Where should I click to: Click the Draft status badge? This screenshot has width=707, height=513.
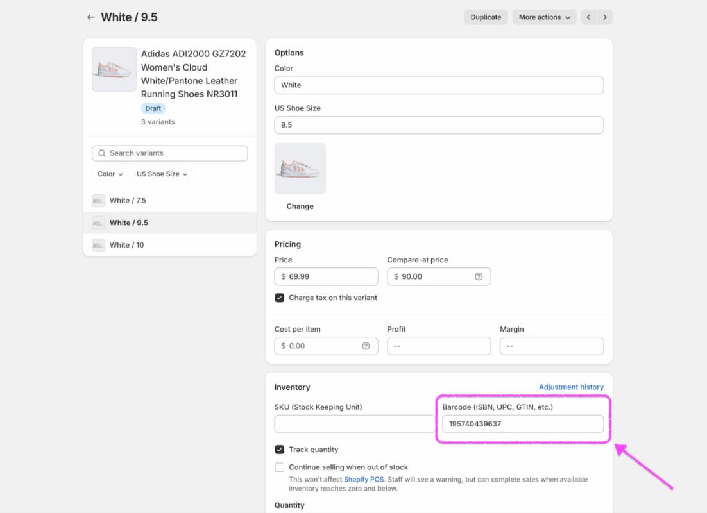[153, 108]
